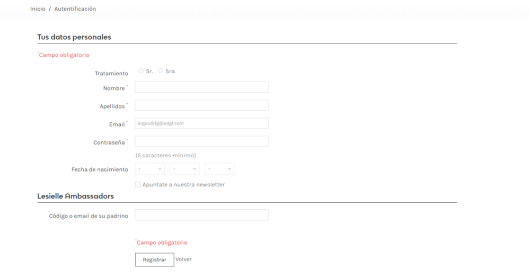The width and height of the screenshot is (530, 278).
Task: Expand the middle birth date dropdown (month)
Action: pyautogui.click(x=184, y=169)
